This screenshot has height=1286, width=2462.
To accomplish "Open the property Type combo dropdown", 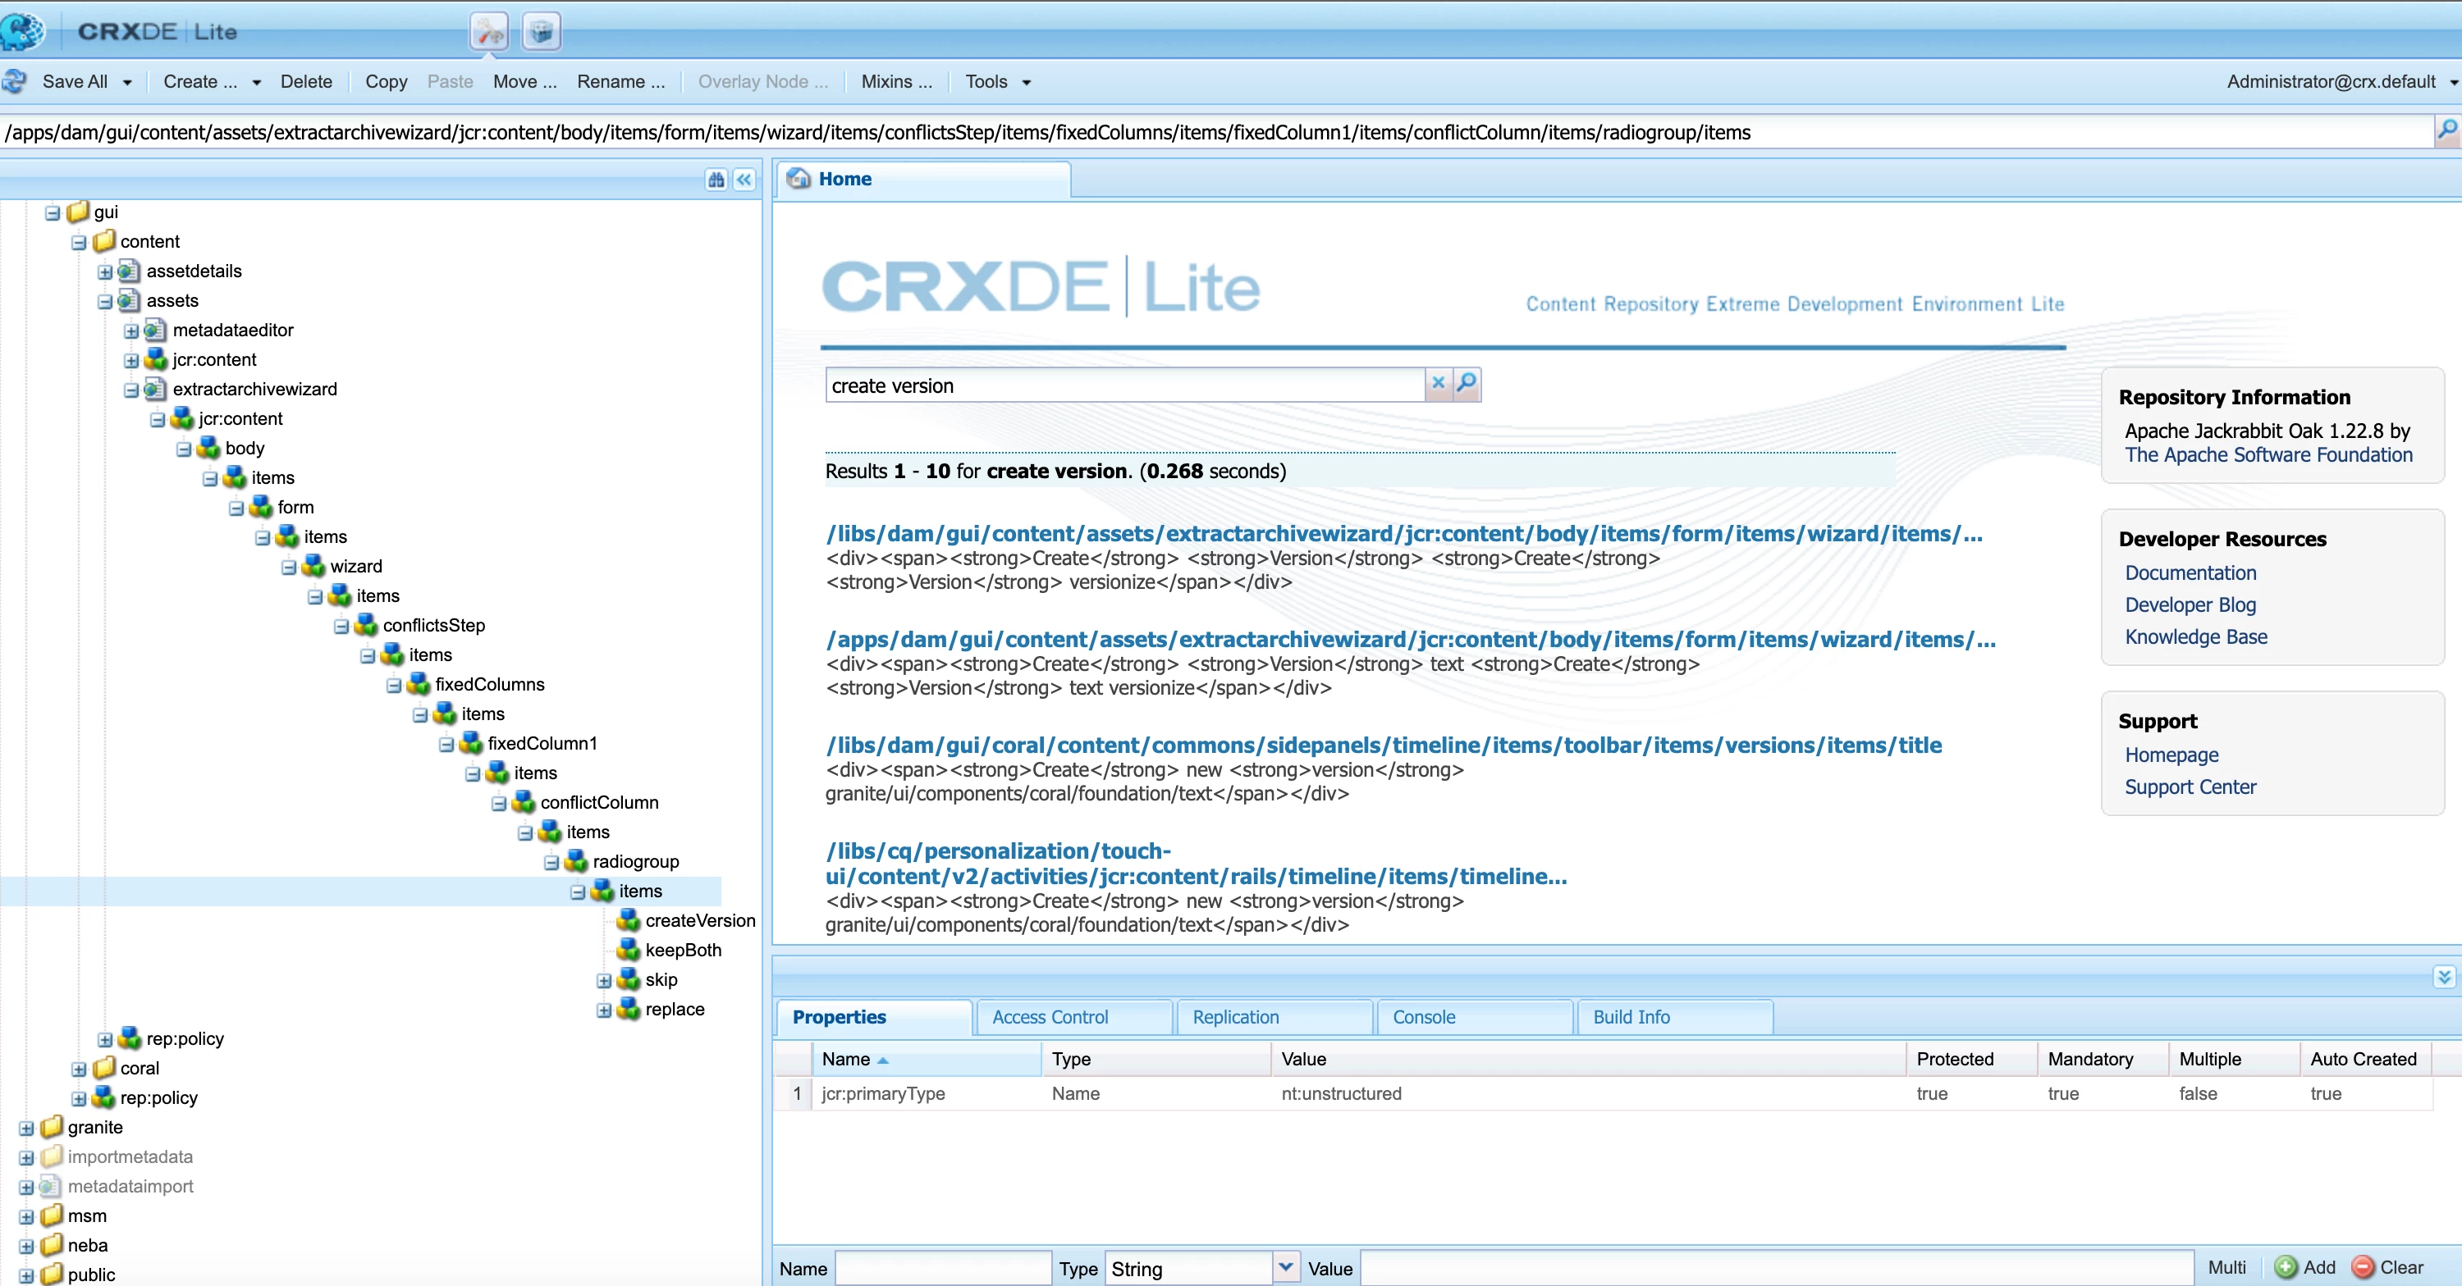I will coord(1285,1267).
